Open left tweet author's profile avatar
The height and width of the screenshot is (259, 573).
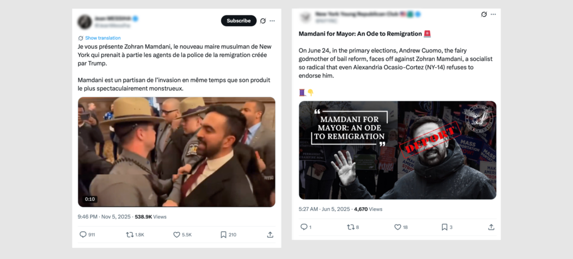coord(85,21)
